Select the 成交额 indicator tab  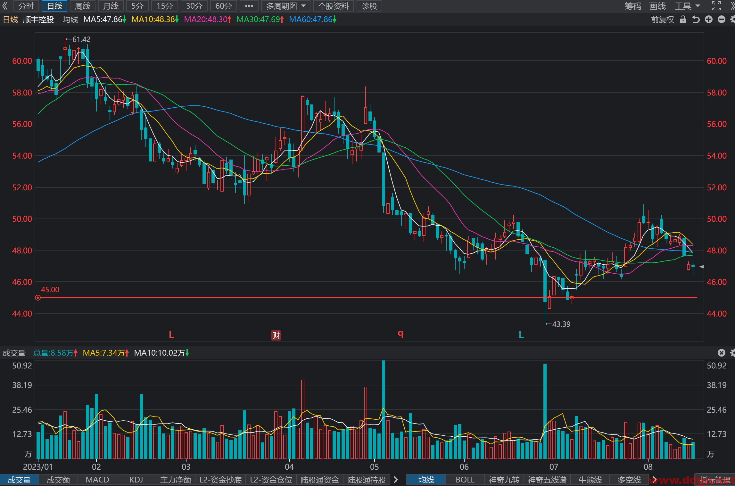(x=58, y=480)
